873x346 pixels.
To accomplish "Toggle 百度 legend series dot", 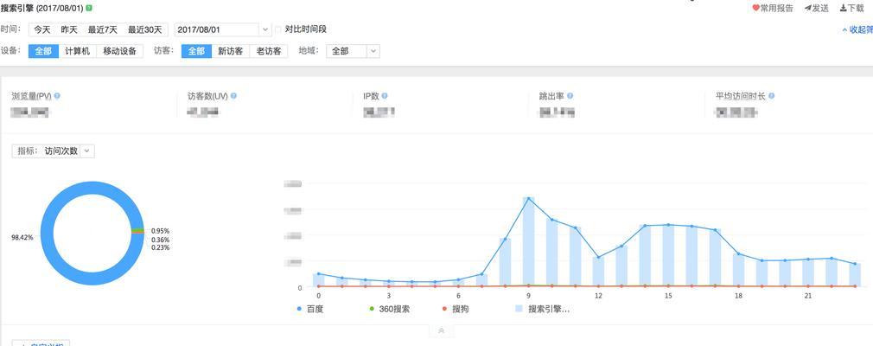I will coord(300,309).
